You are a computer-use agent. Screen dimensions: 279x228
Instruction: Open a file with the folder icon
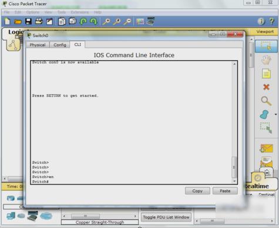(x=18, y=21)
